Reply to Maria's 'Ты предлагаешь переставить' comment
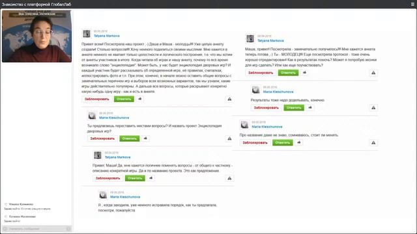The image size is (417, 234). [130, 138]
